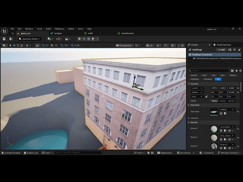
Task: Open the scale snap 0.25 dropdown
Action: point(78,45)
